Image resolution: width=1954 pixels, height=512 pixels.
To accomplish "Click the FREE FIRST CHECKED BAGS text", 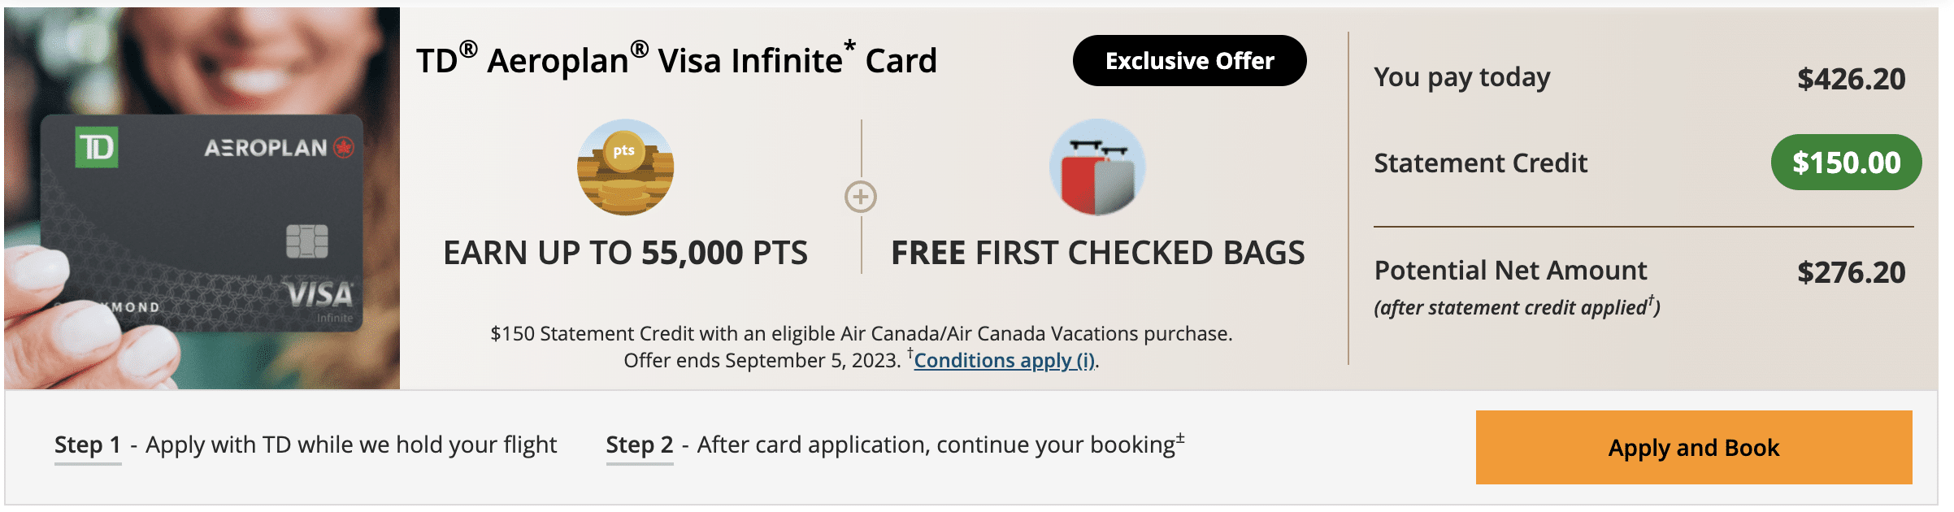I will tap(1098, 253).
